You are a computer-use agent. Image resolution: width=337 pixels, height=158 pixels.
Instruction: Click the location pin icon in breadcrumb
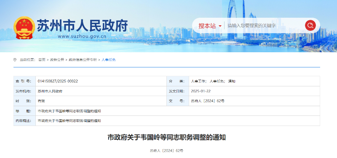15,60
